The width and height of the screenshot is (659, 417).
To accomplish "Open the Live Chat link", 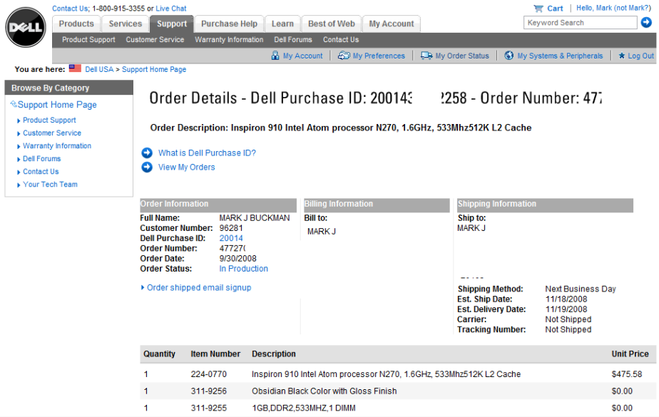I will tap(171, 9).
